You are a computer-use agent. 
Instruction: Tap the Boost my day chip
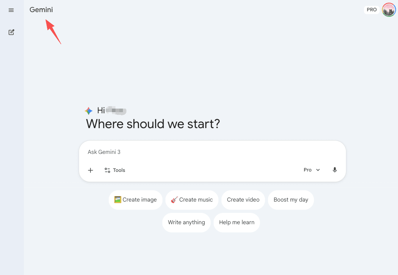[291, 200]
